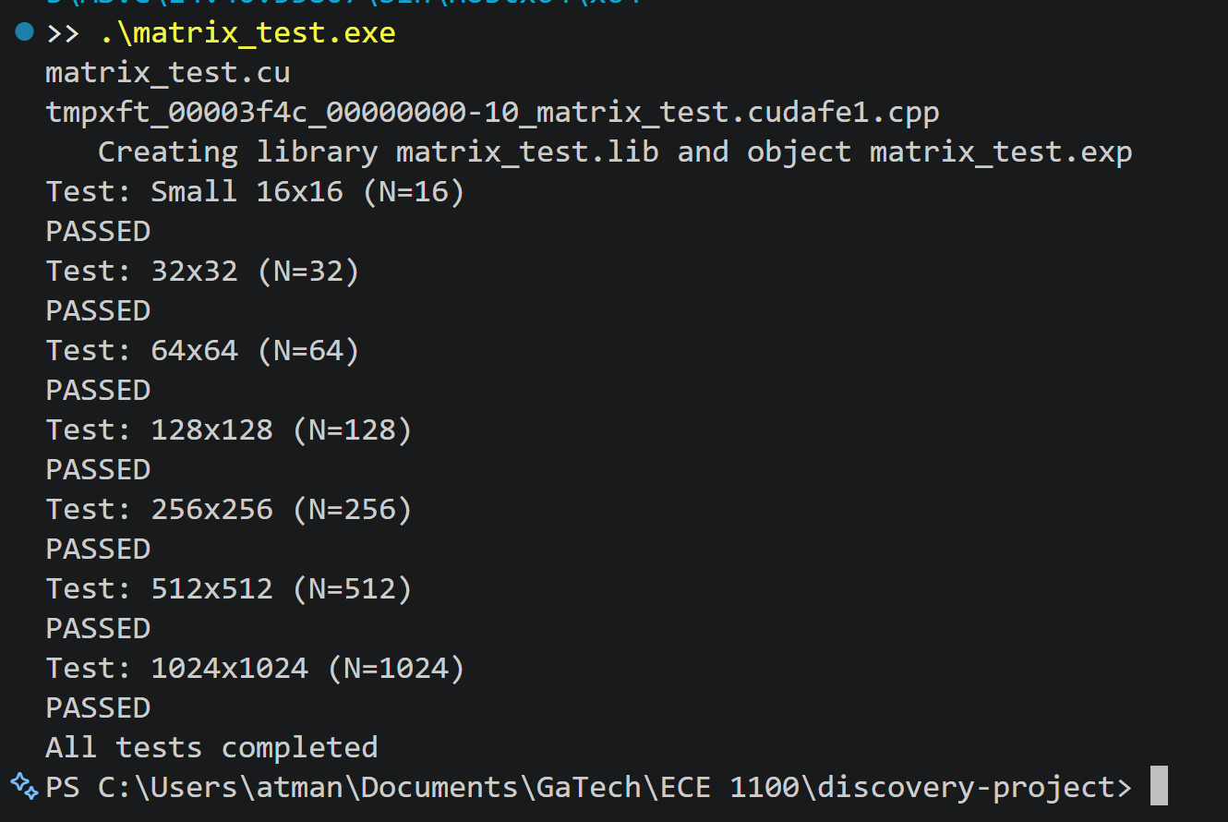Click the tmpxft cudafe1.cpp file name
This screenshot has height=822, width=1228.
493,113
